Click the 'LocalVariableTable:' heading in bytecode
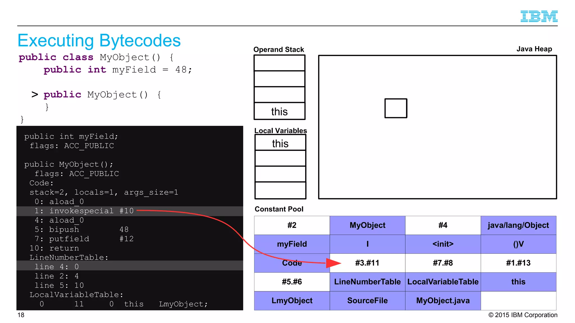The height and width of the screenshot is (323, 575). click(x=76, y=295)
